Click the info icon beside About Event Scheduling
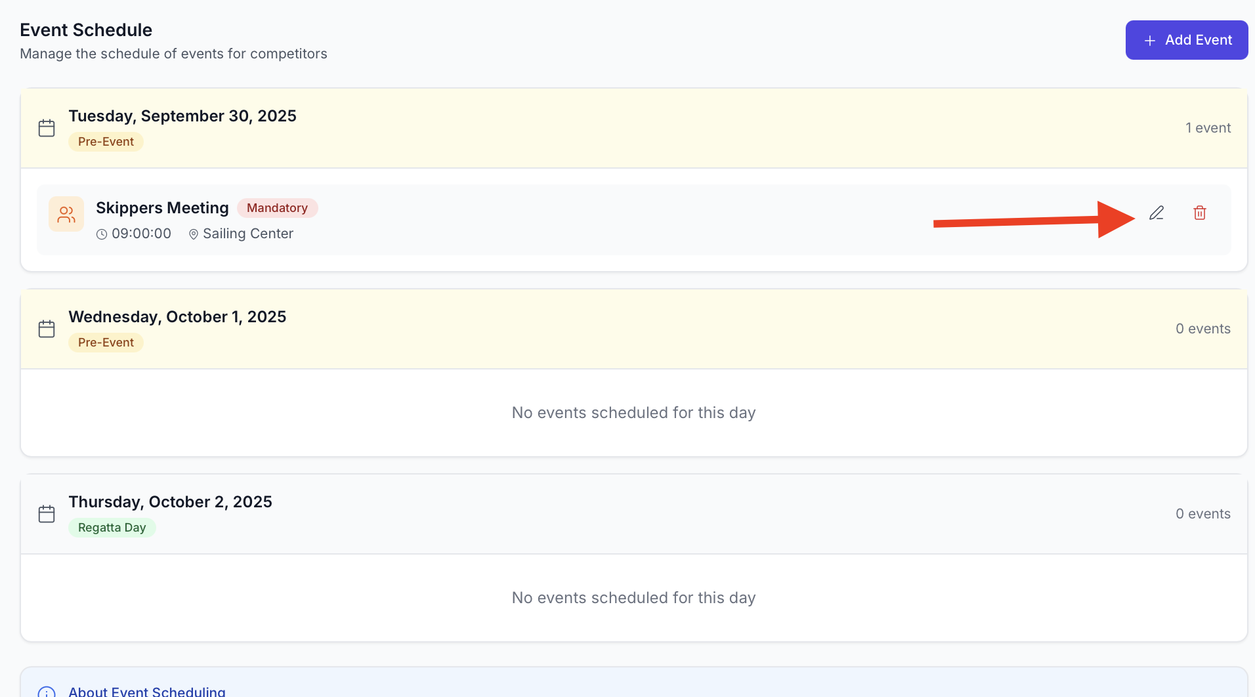1255x697 pixels. [47, 690]
